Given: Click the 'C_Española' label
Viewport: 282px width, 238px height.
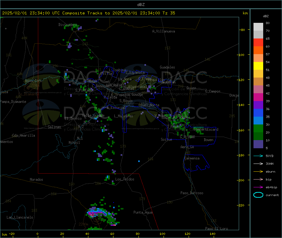Looking at the screenshot, I should [135, 73].
